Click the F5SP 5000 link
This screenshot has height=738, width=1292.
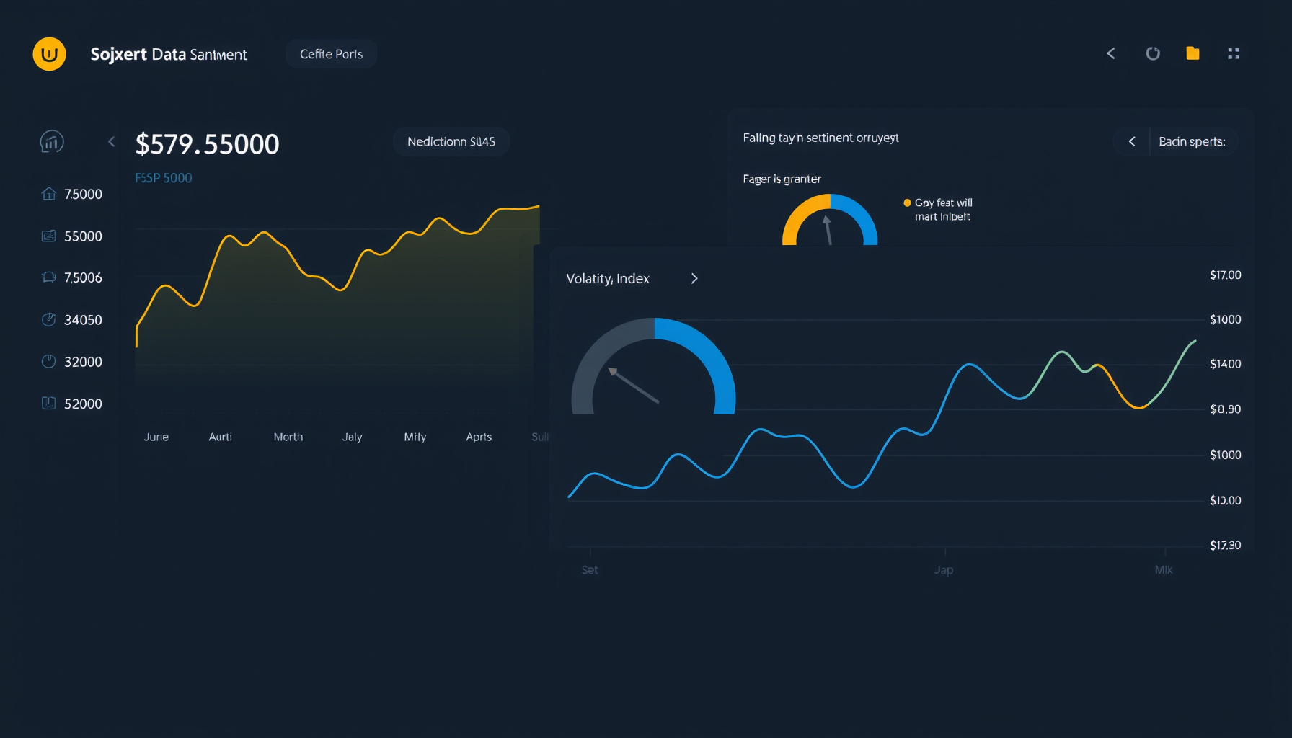[164, 178]
